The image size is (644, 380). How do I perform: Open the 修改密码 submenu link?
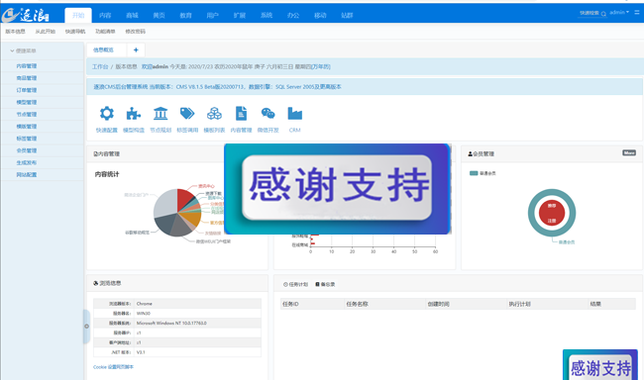(135, 32)
